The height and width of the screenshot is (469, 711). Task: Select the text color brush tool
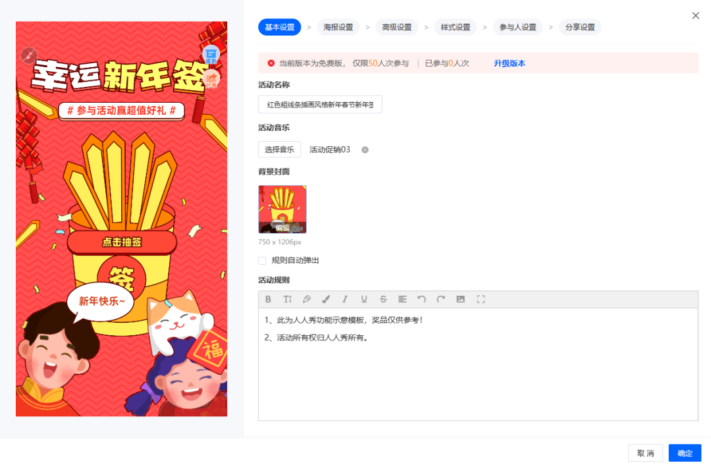tap(326, 299)
